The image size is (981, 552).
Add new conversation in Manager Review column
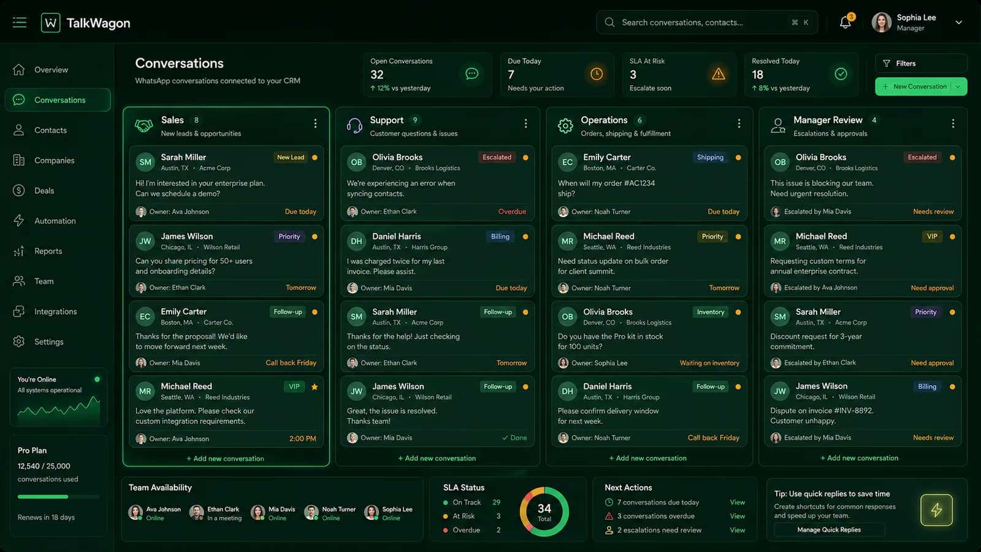pos(860,458)
